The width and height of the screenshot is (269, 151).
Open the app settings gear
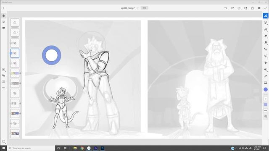(x=259, y=8)
